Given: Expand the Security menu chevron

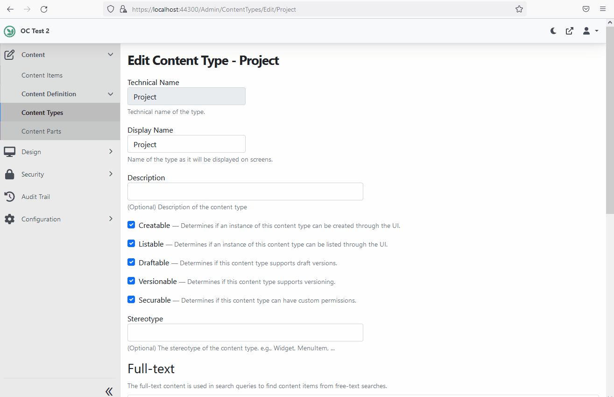Looking at the screenshot, I should 111,174.
